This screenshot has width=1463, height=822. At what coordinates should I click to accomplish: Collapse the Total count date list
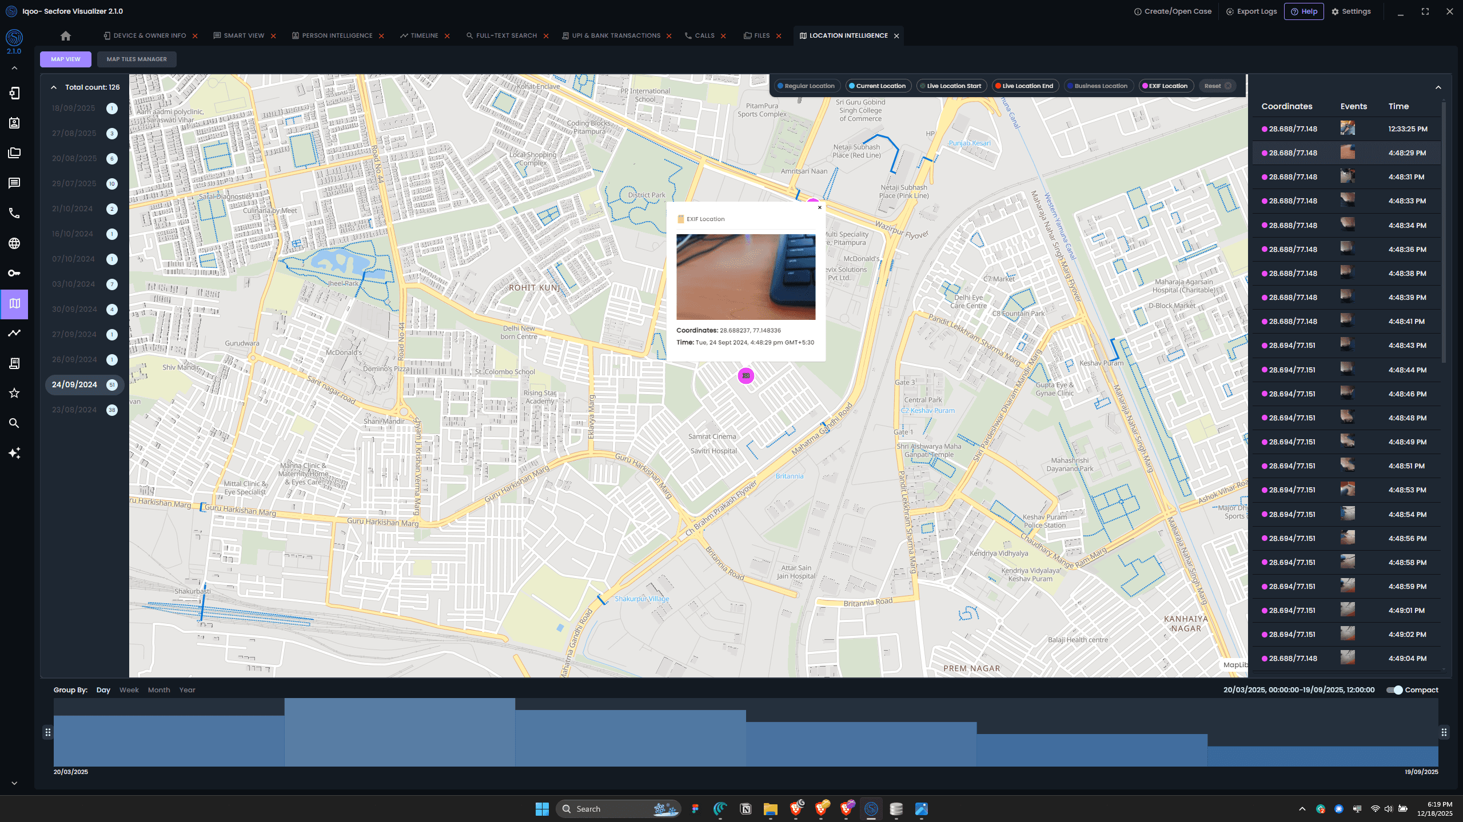click(54, 87)
